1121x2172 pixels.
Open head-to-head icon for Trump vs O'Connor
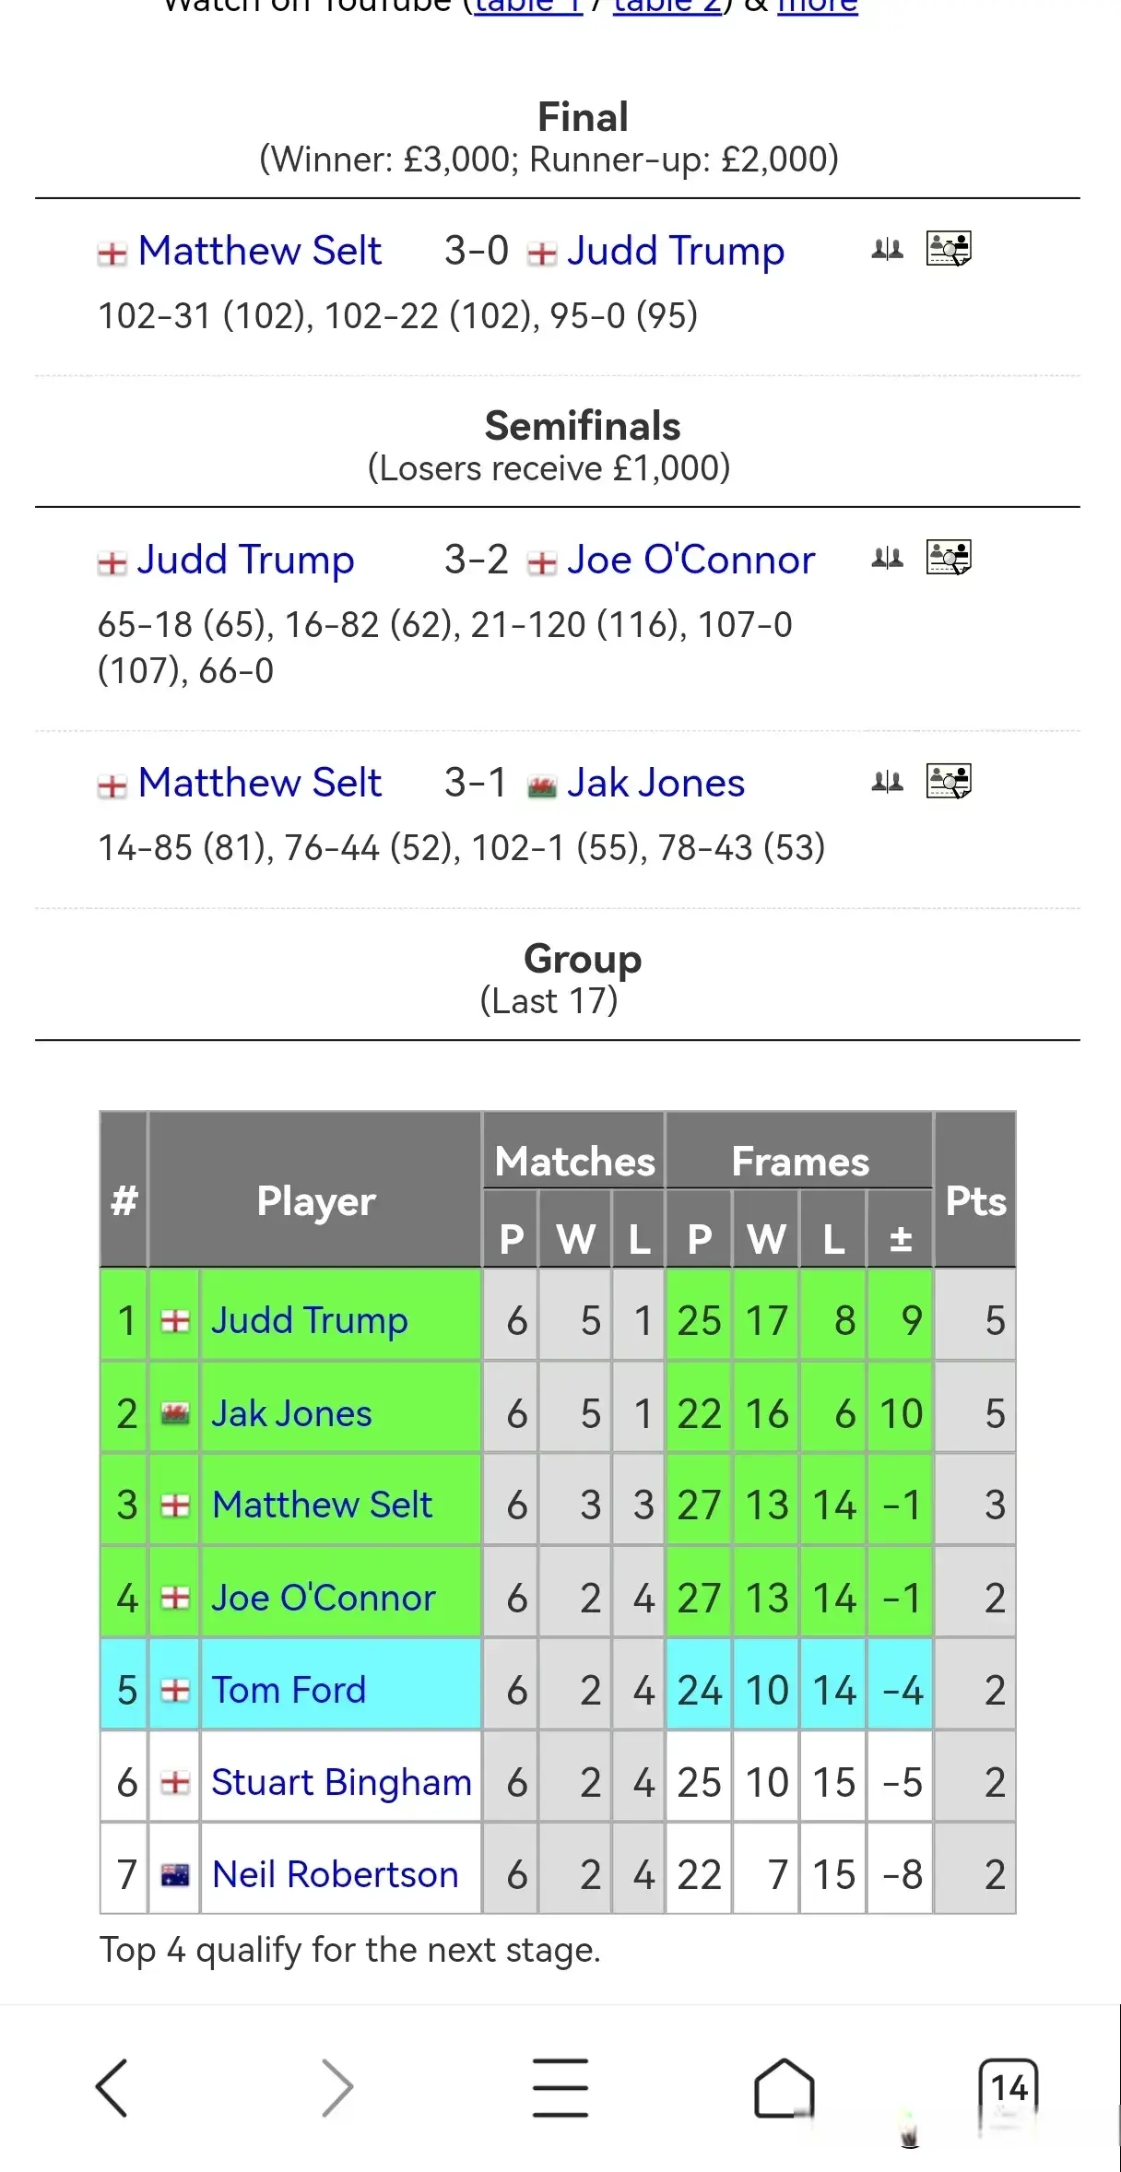tap(887, 559)
